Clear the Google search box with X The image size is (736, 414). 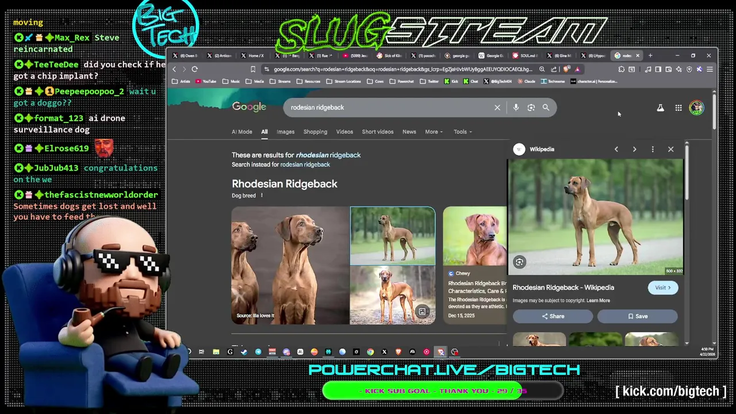[x=497, y=108]
